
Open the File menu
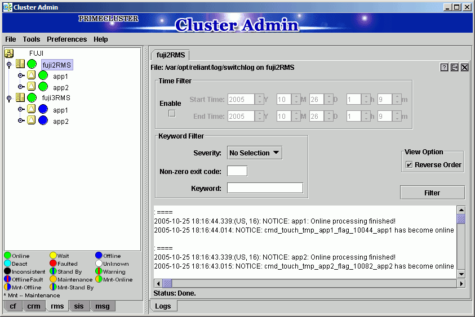11,39
